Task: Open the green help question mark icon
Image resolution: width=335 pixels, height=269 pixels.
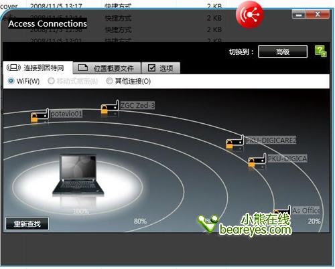Action: [321, 52]
